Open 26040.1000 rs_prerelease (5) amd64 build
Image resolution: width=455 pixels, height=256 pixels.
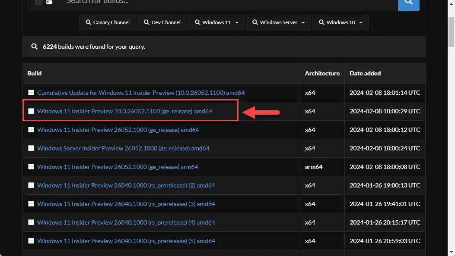tap(126, 240)
